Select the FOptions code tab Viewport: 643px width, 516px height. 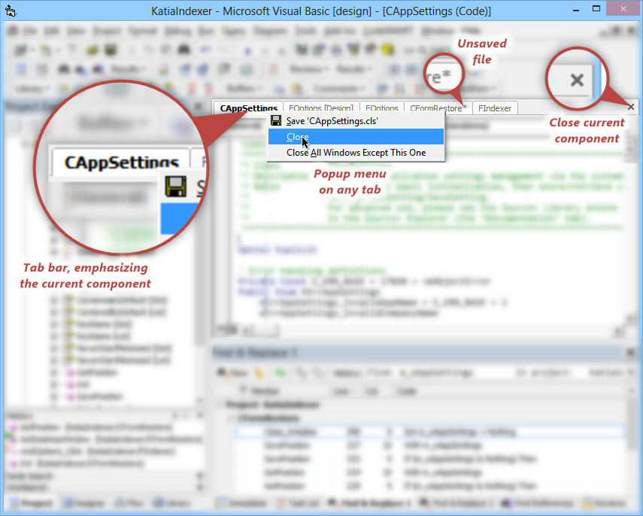[382, 108]
